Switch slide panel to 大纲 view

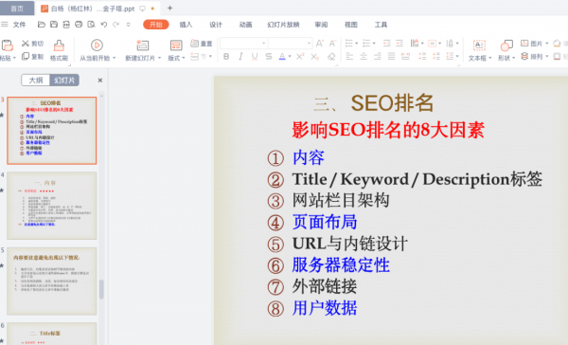tap(36, 81)
